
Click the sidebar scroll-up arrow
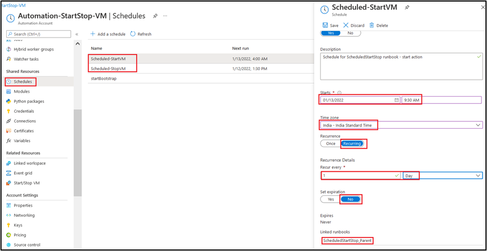click(x=77, y=44)
